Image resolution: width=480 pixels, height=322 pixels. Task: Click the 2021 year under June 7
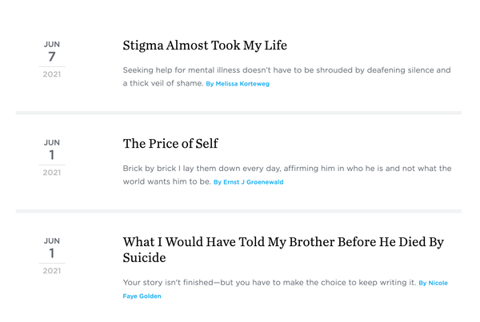(x=52, y=74)
